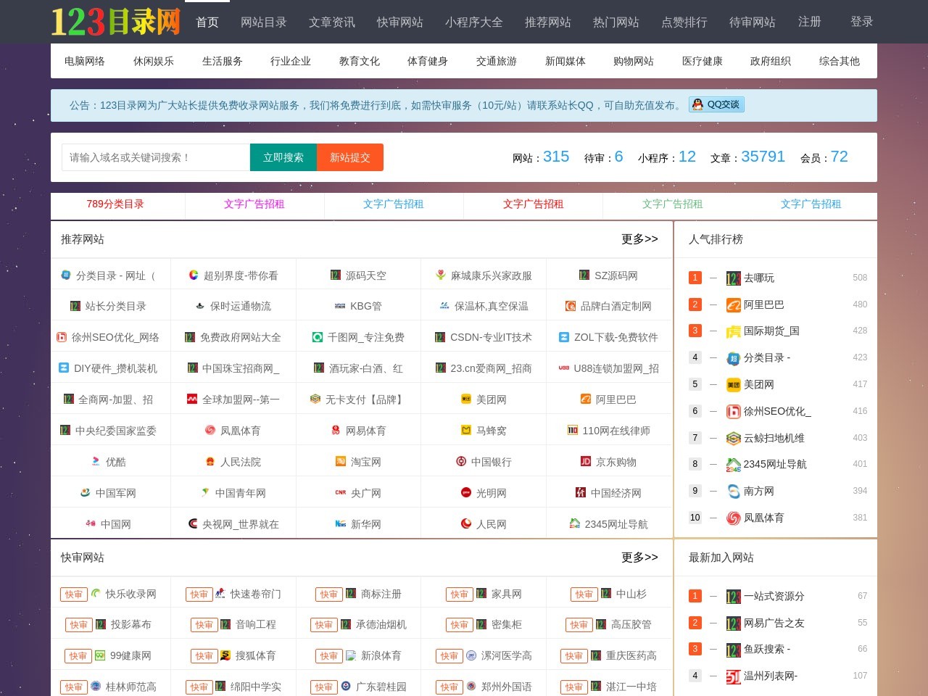Select the 医疗健康 category tab
The width and height of the screenshot is (928, 696).
pyautogui.click(x=702, y=61)
